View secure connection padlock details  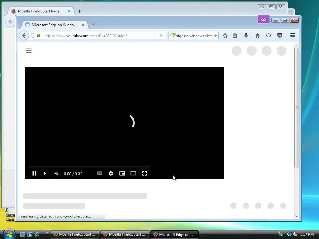pyautogui.click(x=39, y=35)
